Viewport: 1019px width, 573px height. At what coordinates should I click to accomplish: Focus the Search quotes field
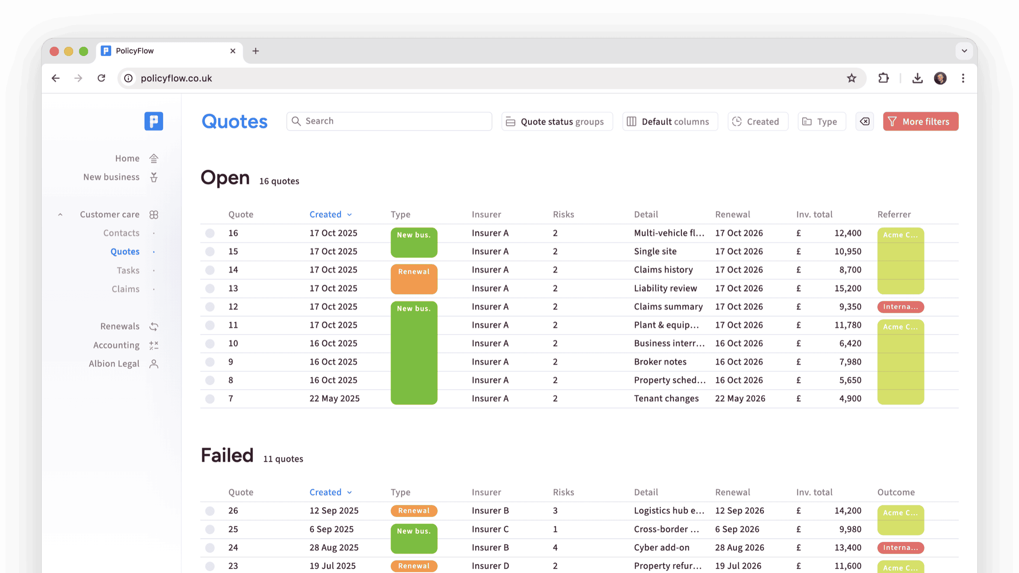[x=389, y=121]
